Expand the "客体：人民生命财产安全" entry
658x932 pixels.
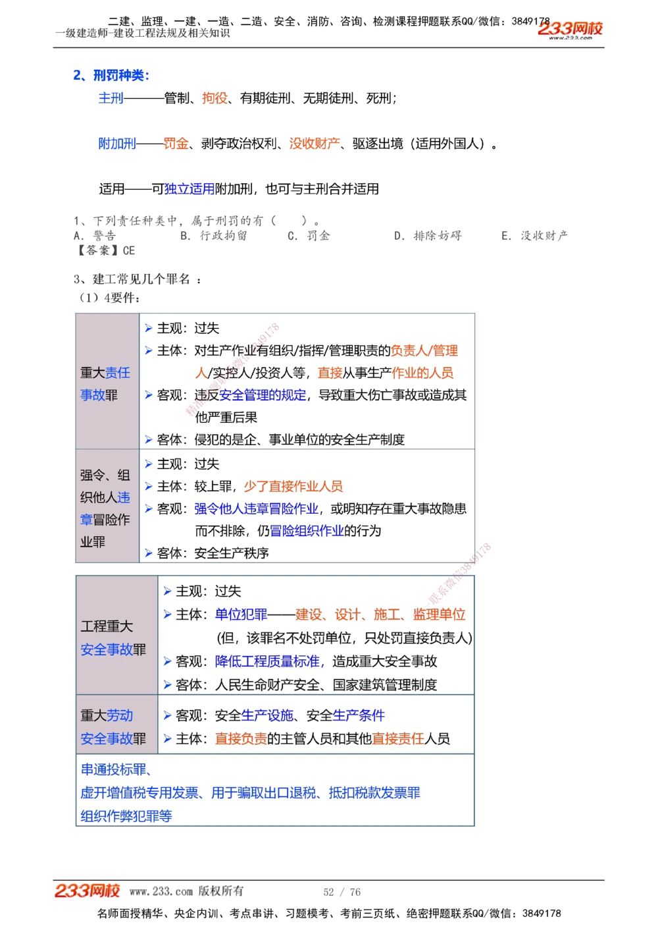(168, 685)
